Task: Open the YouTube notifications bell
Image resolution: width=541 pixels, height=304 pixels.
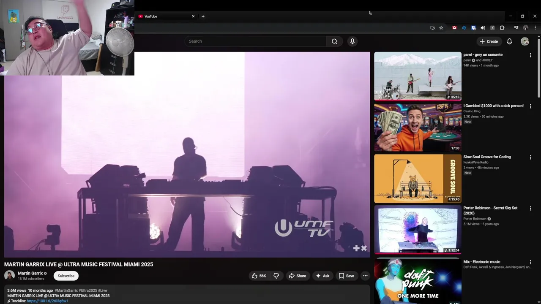Action: 509,41
